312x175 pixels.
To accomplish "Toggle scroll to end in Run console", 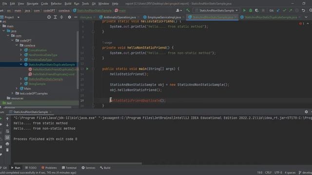I will [x=7, y=137].
